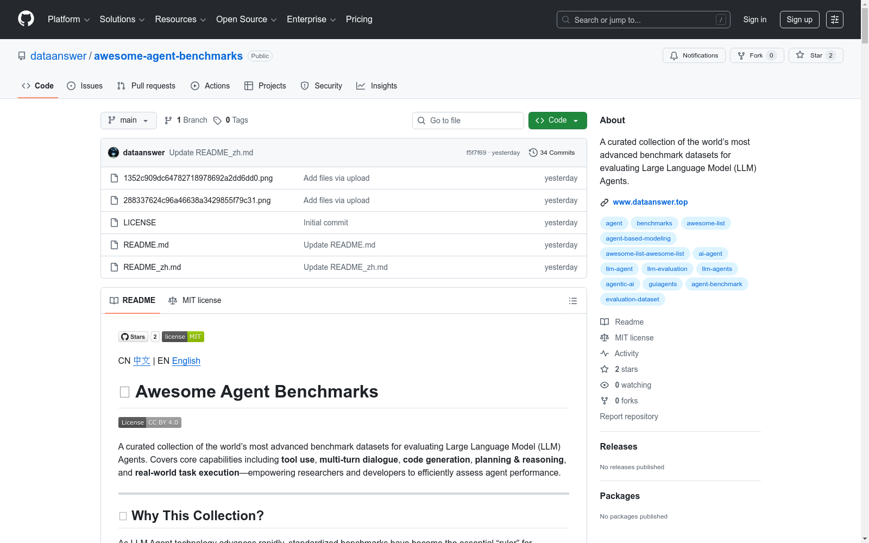Click the License CC BY 4.0 badge
The width and height of the screenshot is (869, 543).
(150, 422)
